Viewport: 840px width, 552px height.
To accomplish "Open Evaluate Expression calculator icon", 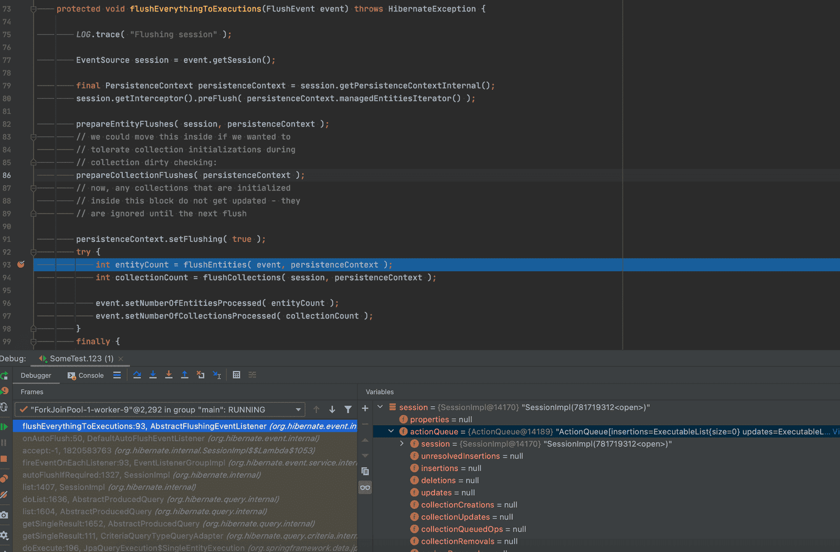I will [236, 375].
